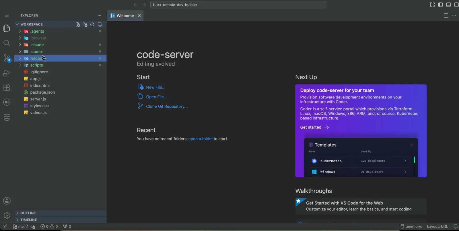Image resolution: width=459 pixels, height=231 pixels.
Task: Open videos.js file
Action: coord(60,112)
